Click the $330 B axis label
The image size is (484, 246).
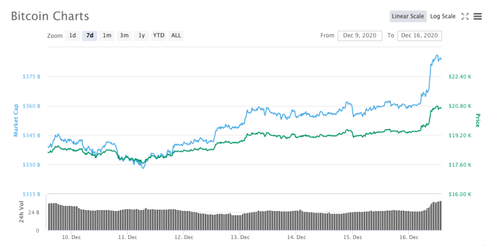coord(32,165)
